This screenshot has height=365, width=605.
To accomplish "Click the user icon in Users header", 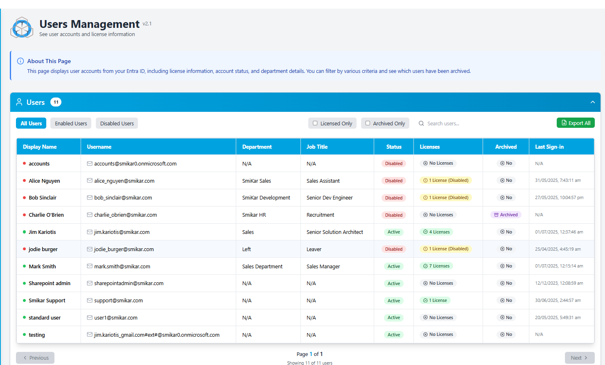I will [x=19, y=102].
